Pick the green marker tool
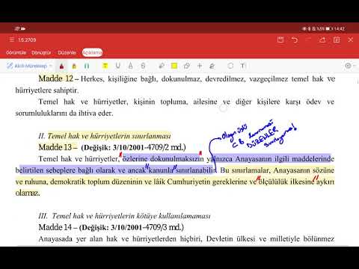Screen dimensions: 359x269 (87, 66)
